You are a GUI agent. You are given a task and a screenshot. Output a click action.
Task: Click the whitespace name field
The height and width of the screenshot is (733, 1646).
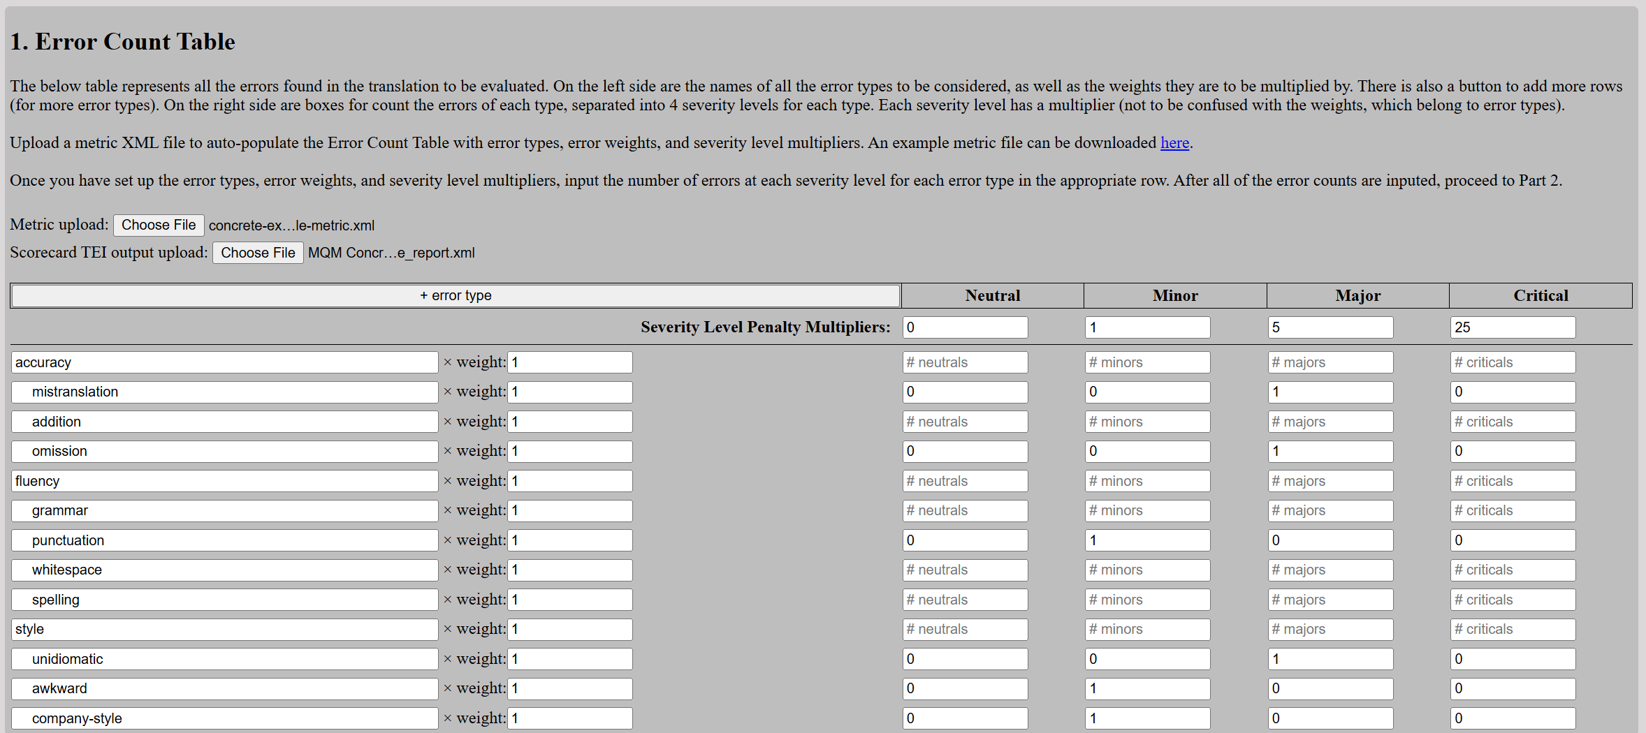(x=225, y=570)
